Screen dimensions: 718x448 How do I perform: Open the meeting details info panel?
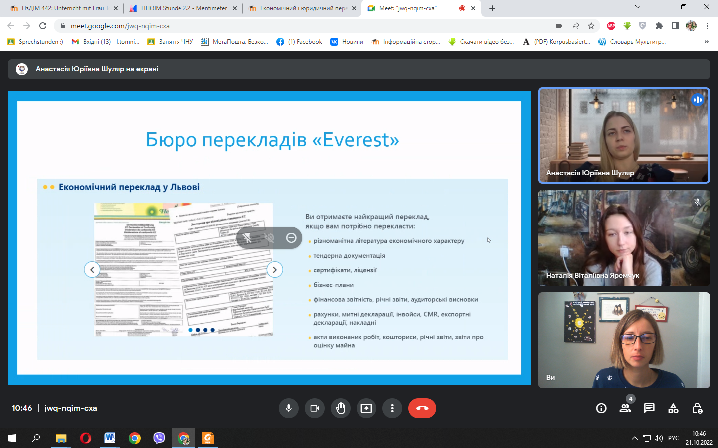(x=601, y=408)
